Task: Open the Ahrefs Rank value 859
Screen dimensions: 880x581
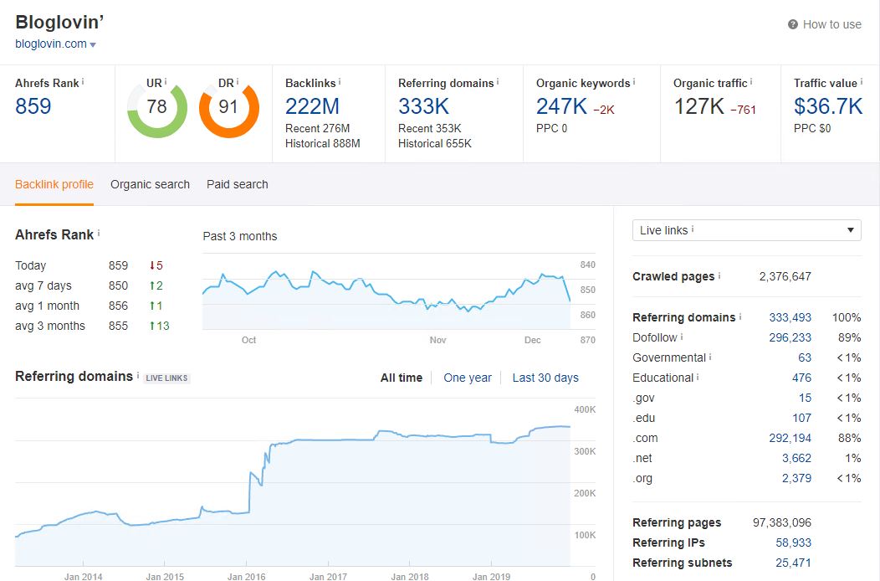Action: tap(33, 106)
